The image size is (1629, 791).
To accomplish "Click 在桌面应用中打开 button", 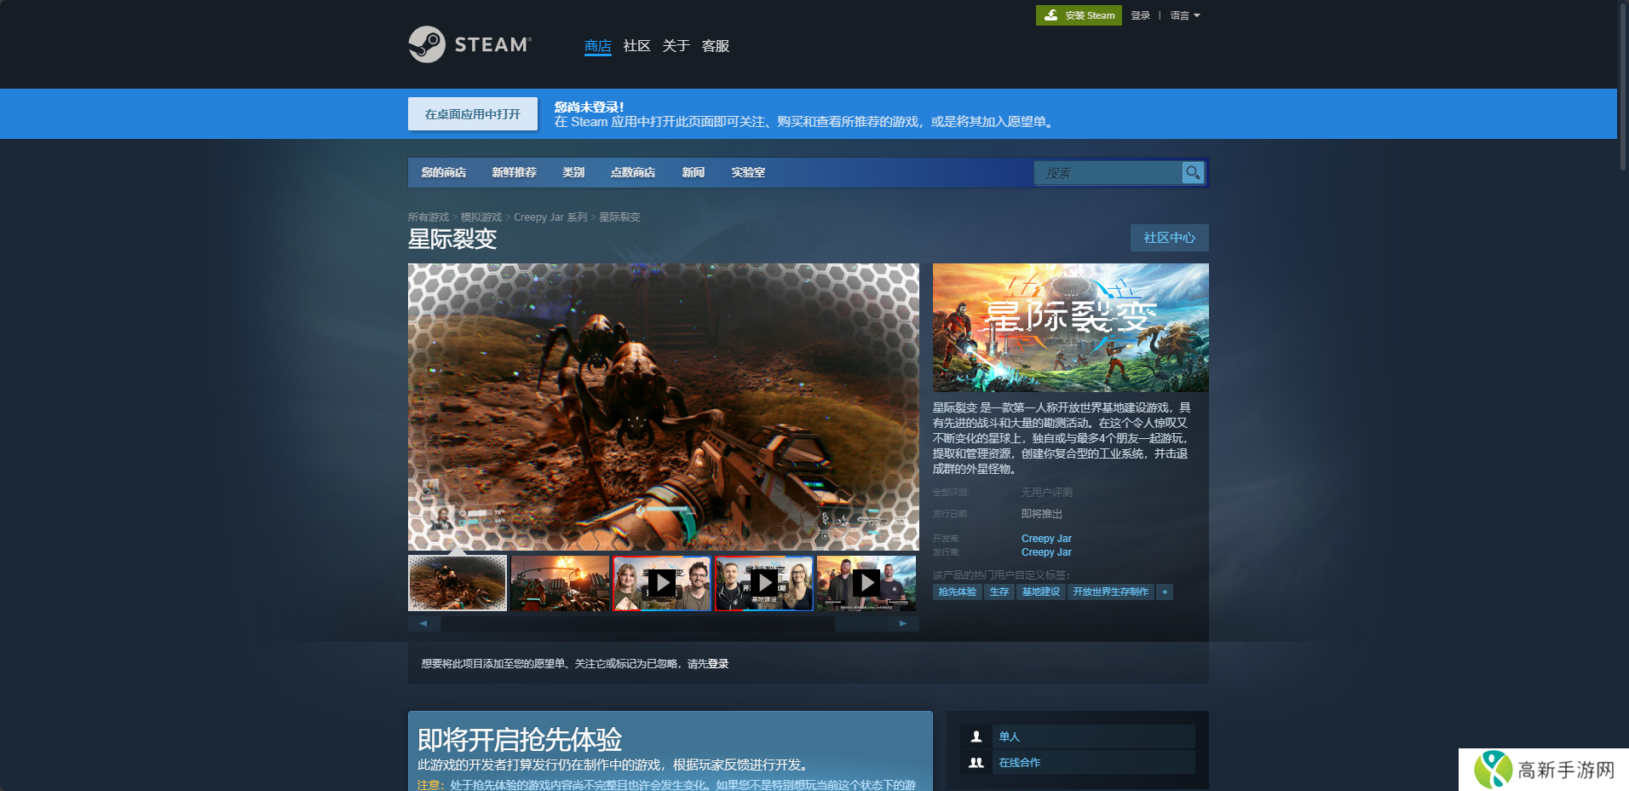I will (472, 114).
